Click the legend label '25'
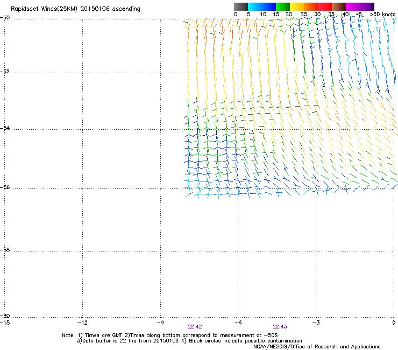 304,15
